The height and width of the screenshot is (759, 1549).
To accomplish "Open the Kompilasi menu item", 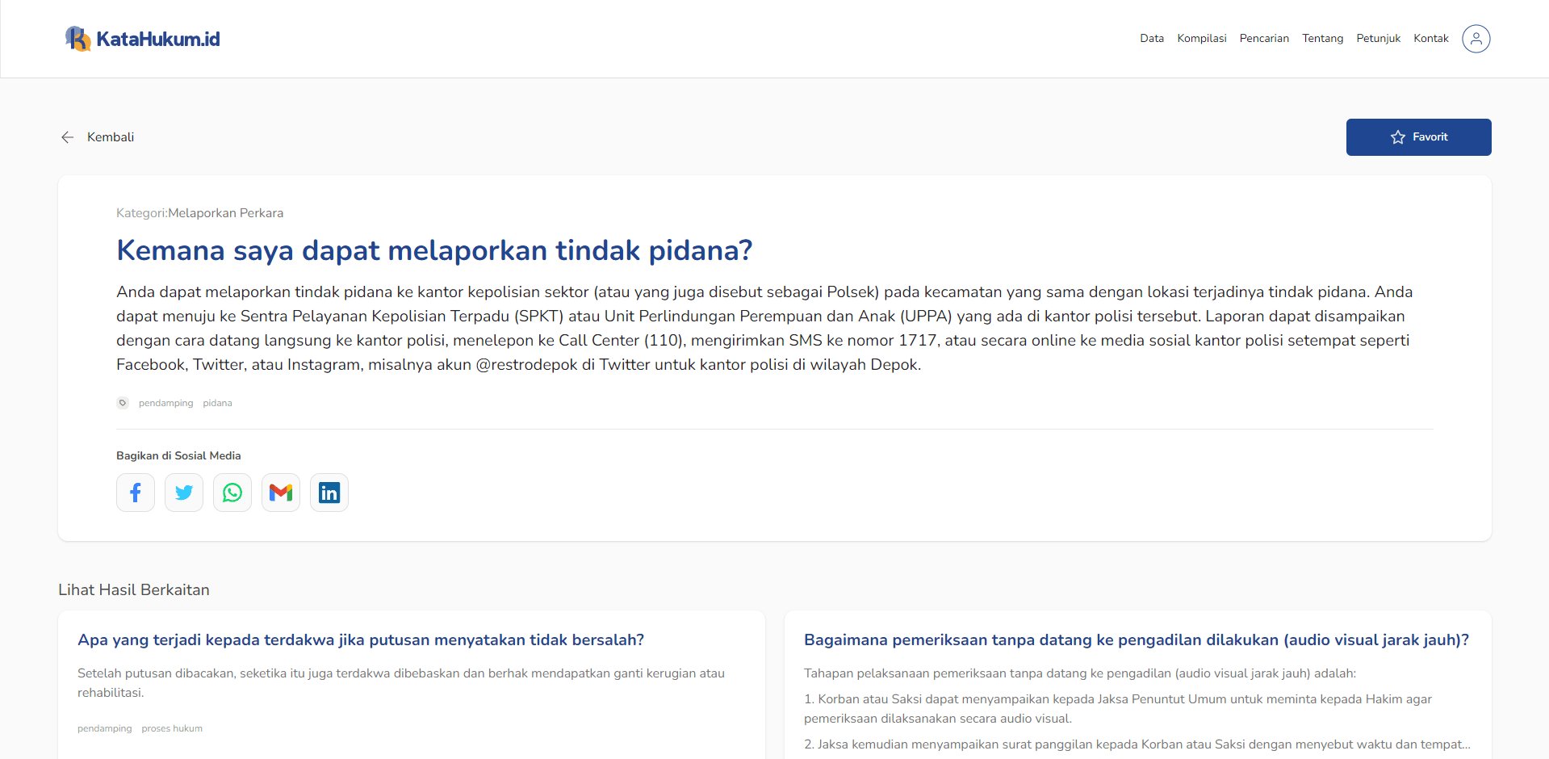I will tap(1201, 39).
